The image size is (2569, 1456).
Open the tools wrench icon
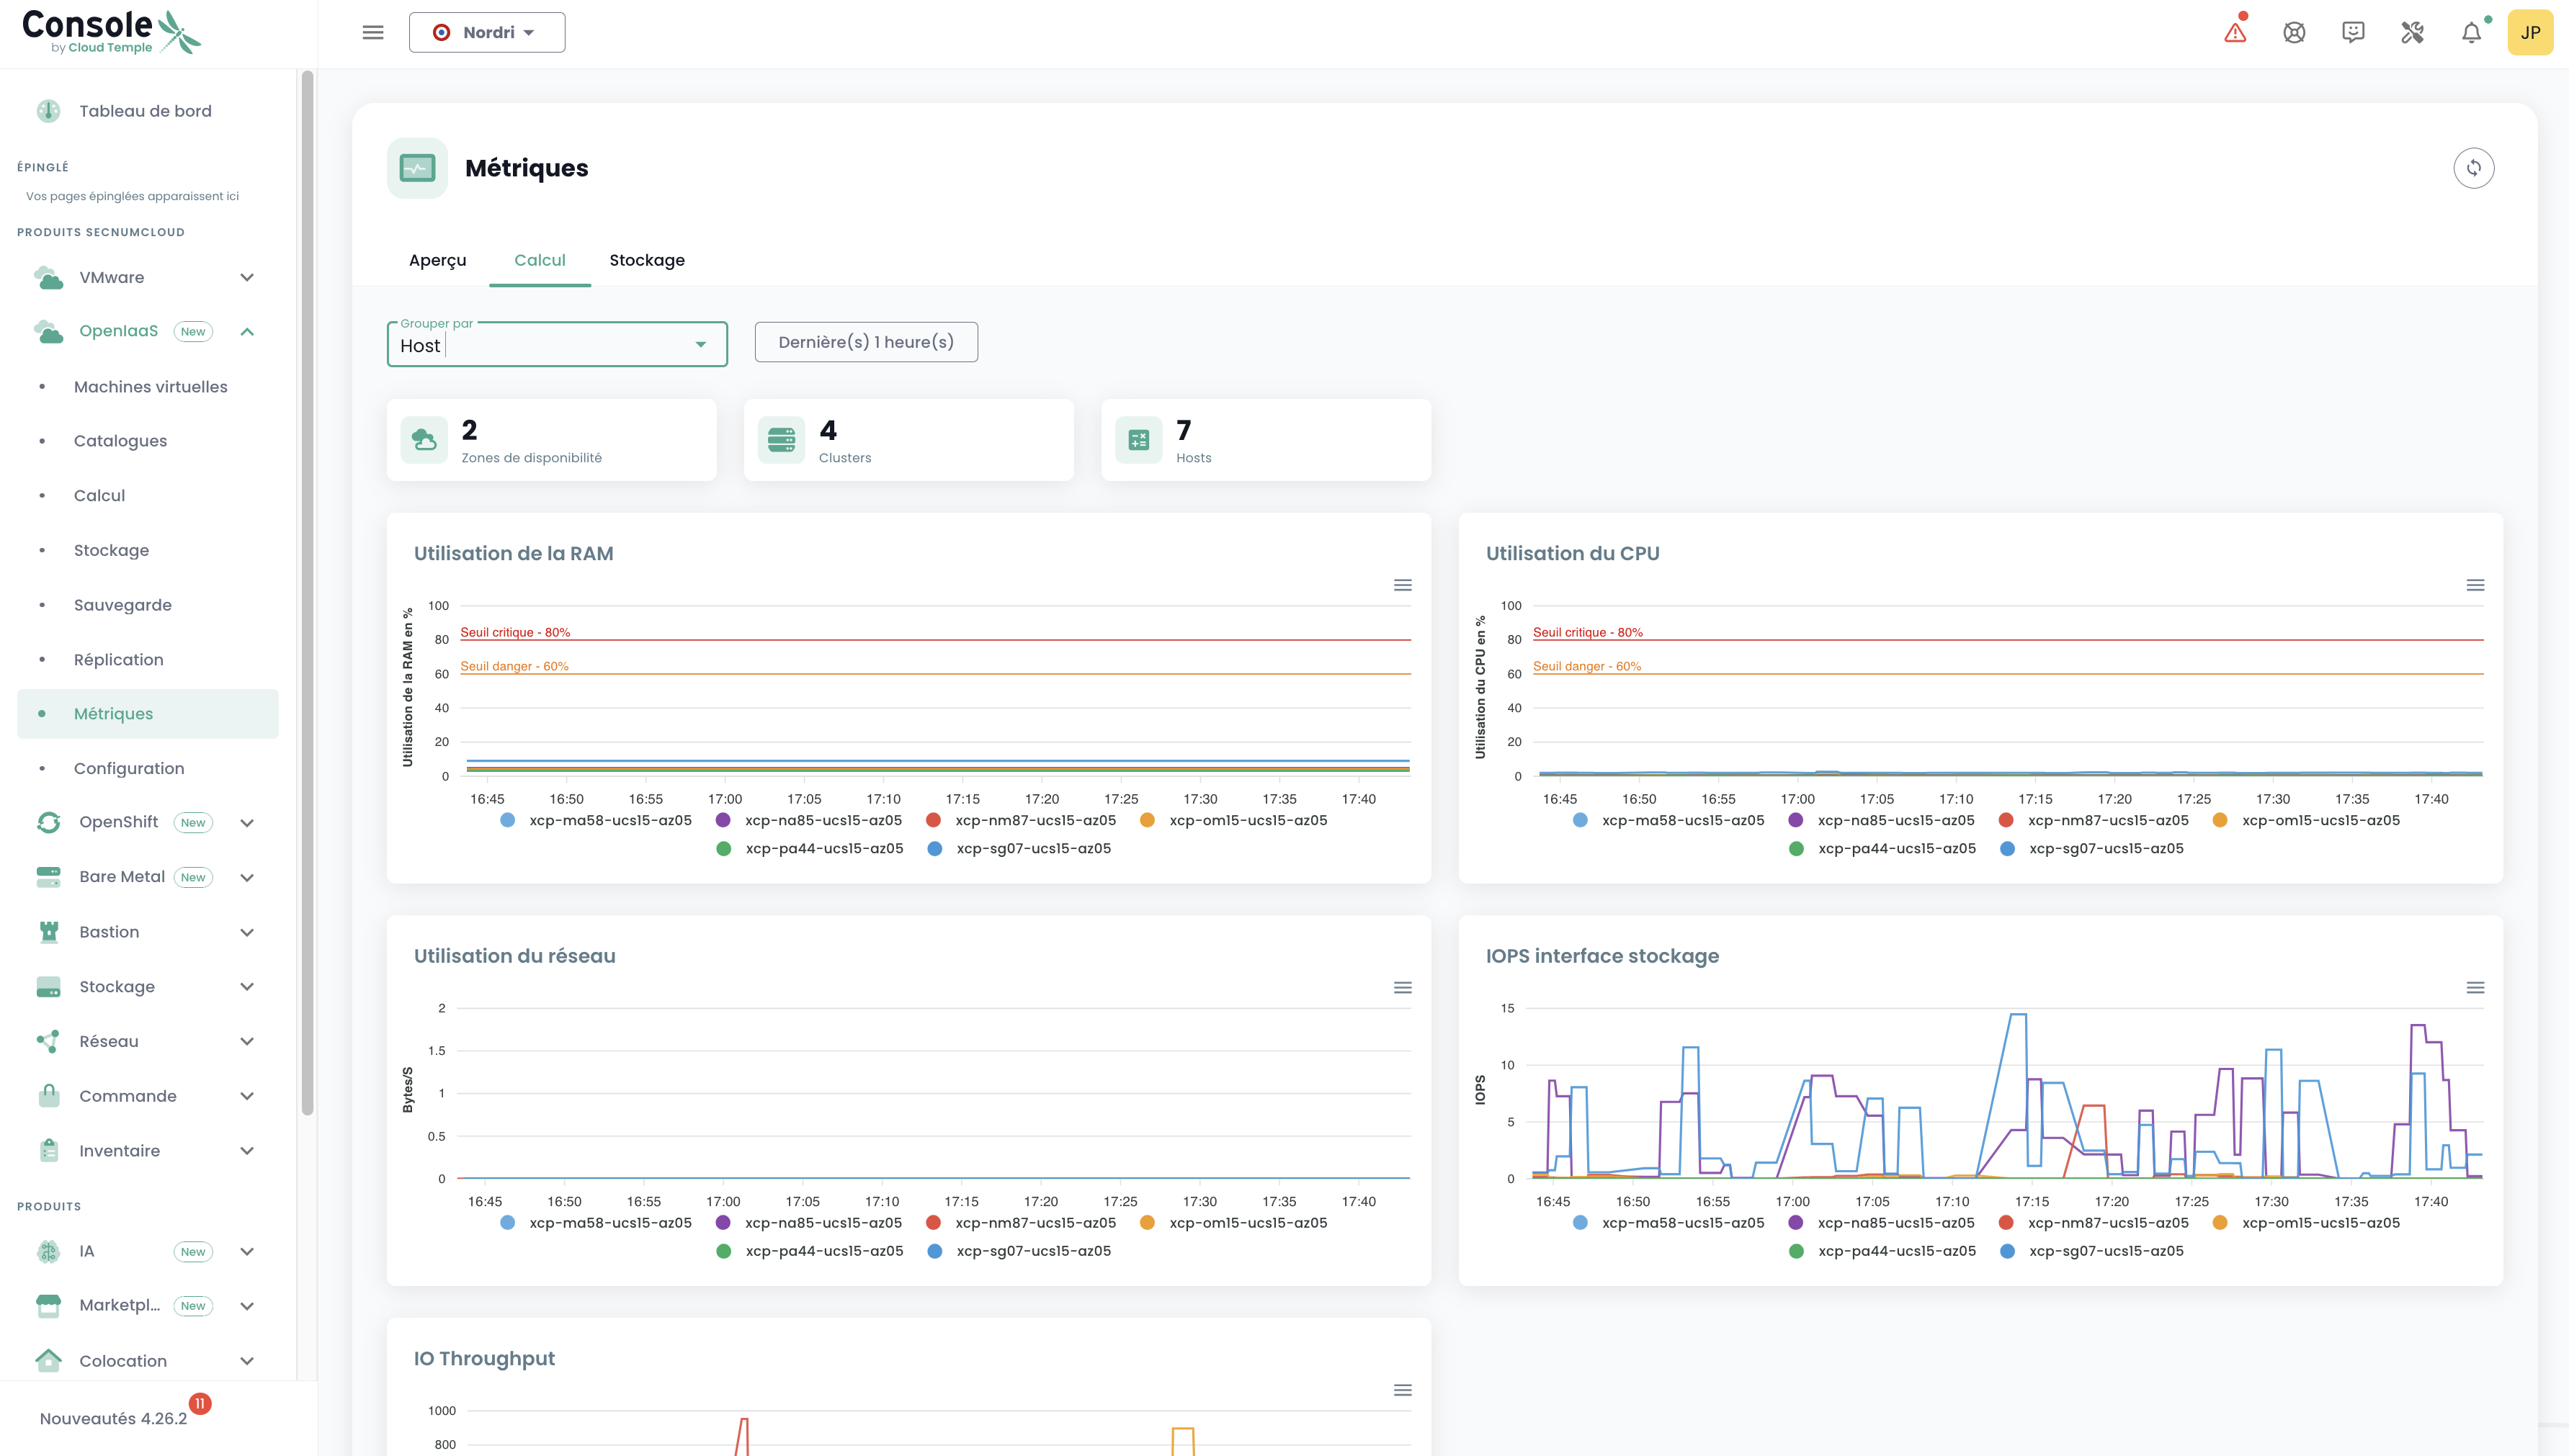[2412, 33]
